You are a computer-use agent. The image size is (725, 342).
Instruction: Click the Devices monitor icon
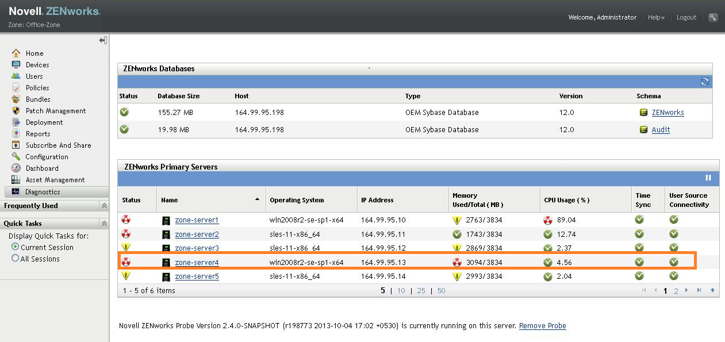(16, 64)
